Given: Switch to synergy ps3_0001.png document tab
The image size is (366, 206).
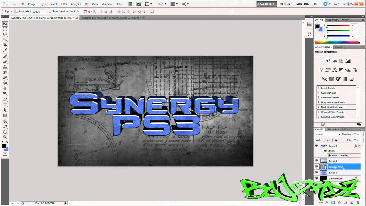Looking at the screenshot, I should click(111, 18).
